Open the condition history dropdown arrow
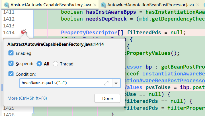 point(116,83)
